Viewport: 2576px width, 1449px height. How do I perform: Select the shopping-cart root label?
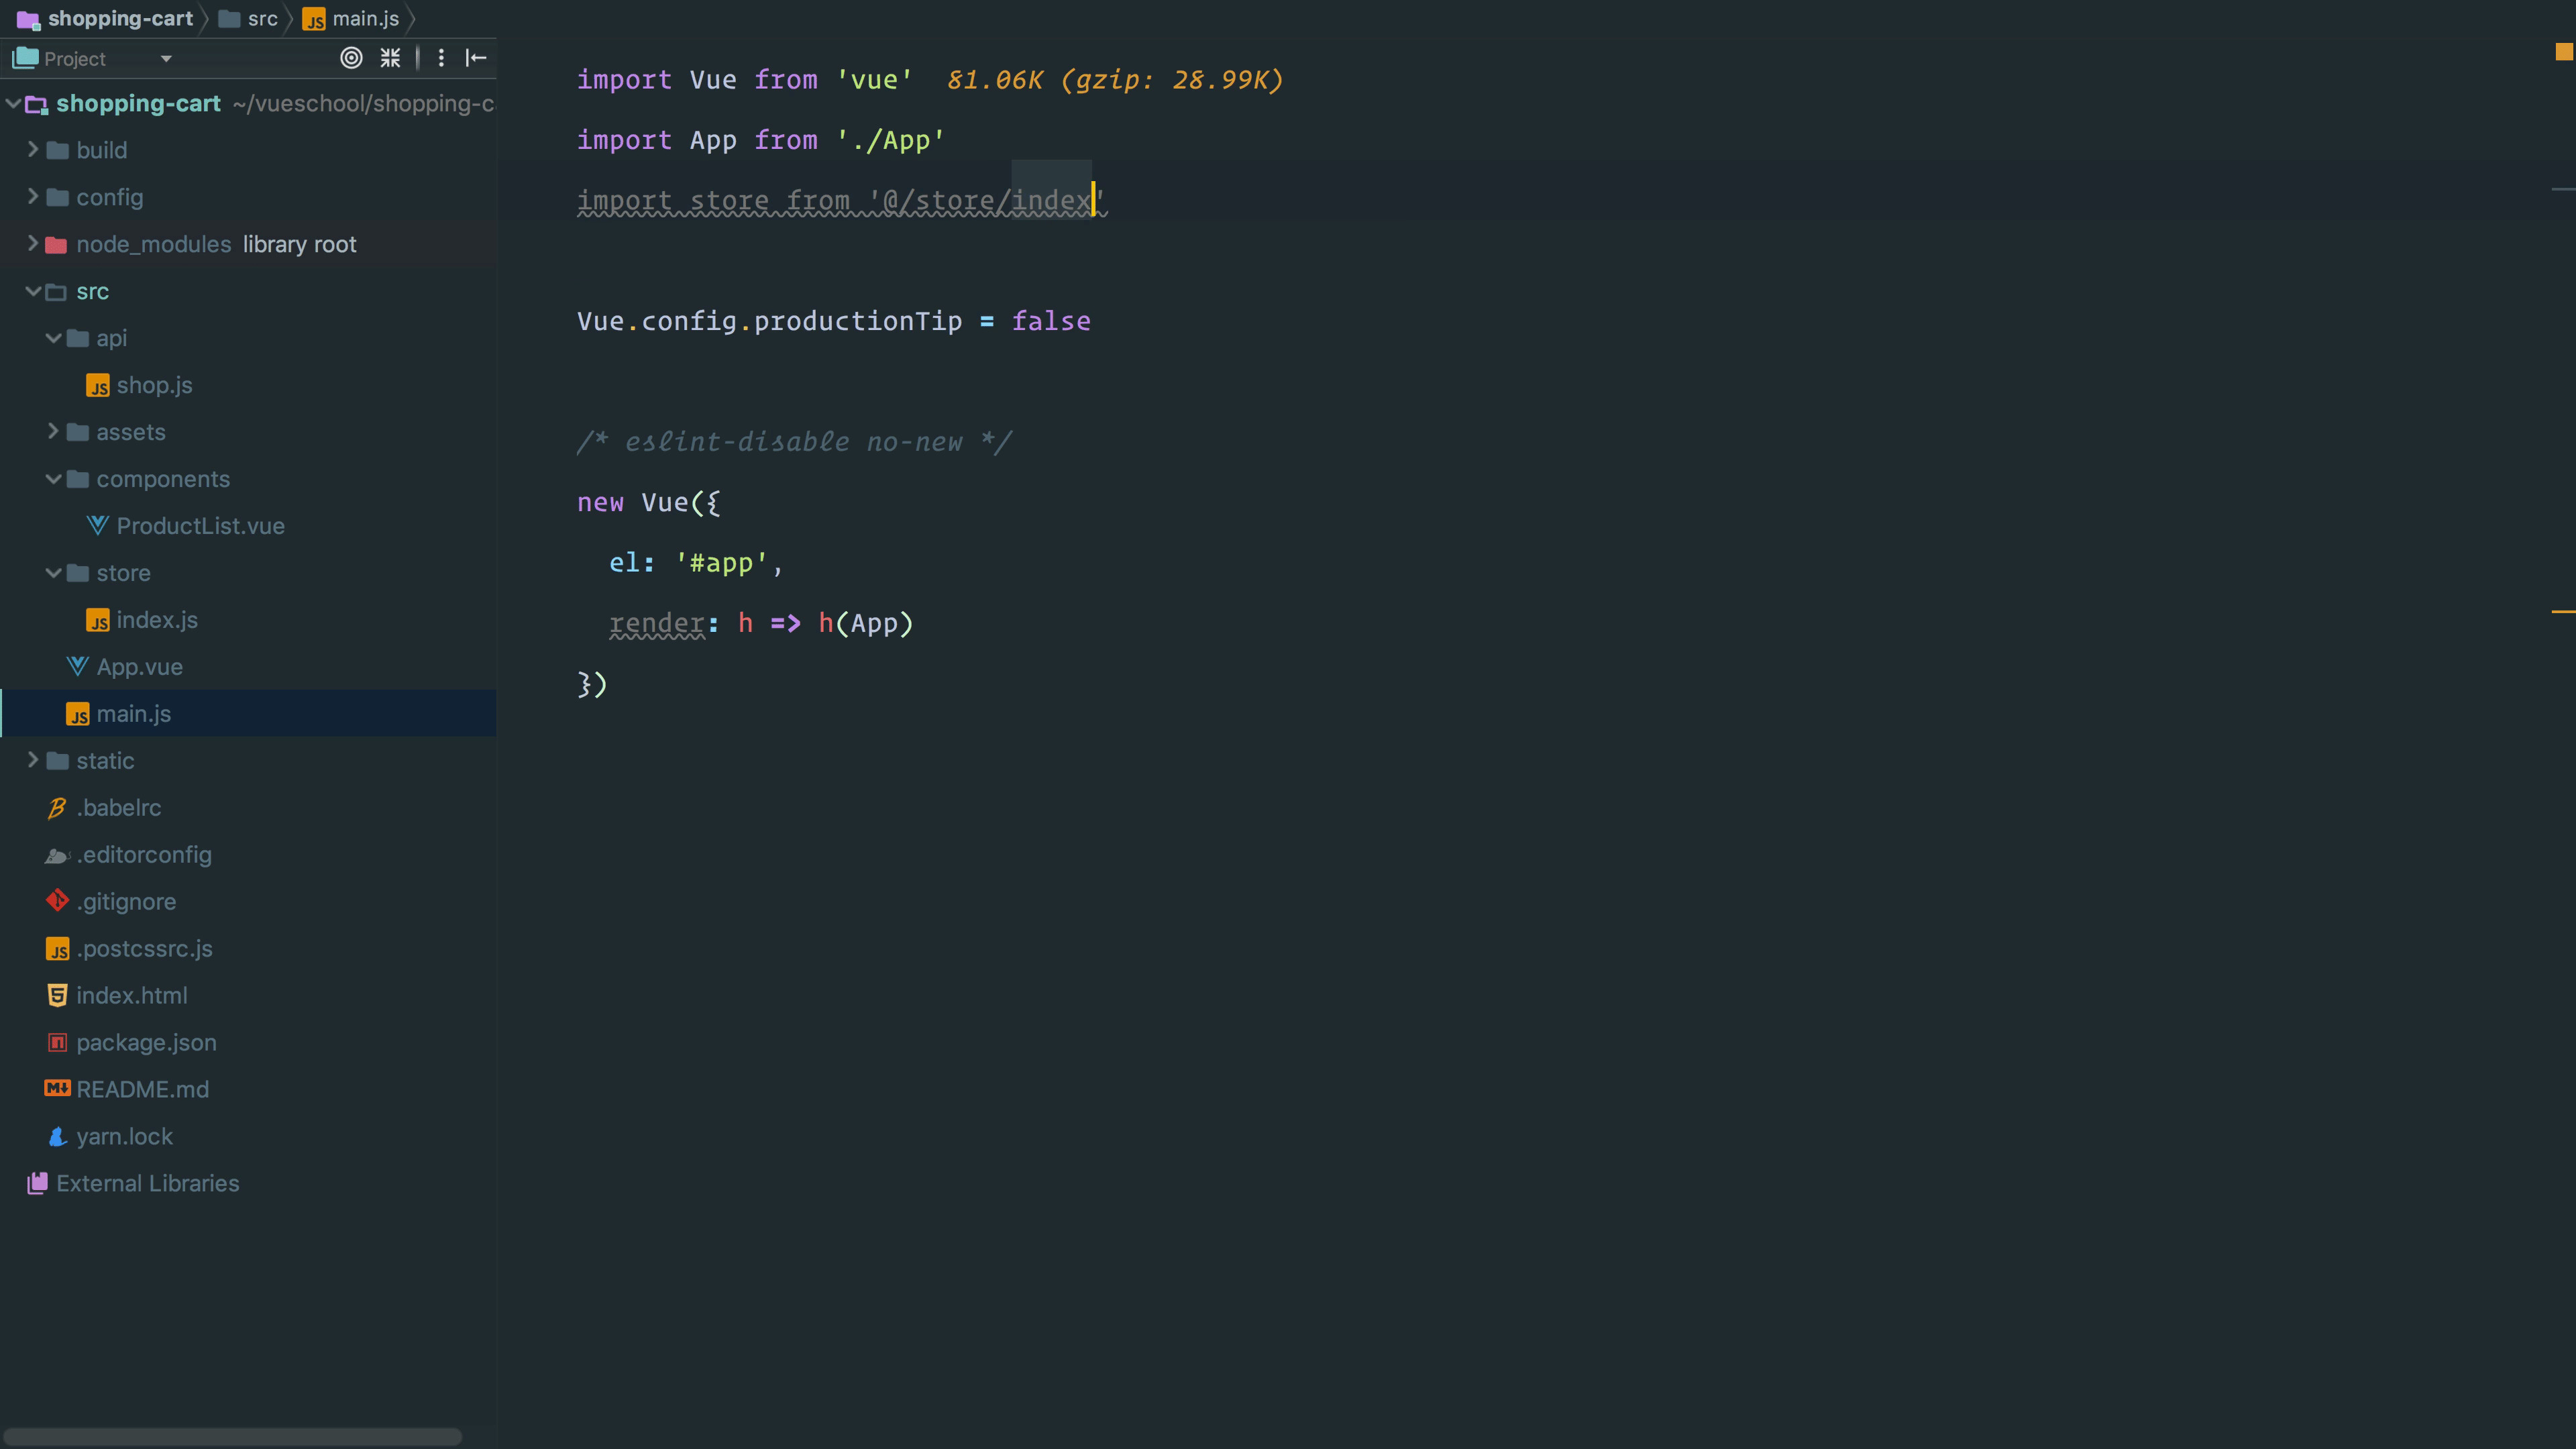pyautogui.click(x=138, y=103)
